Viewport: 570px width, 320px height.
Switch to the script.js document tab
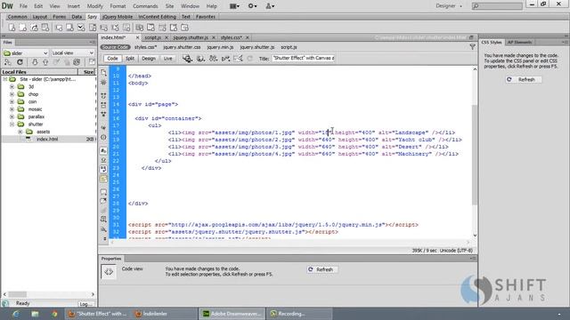(152, 37)
